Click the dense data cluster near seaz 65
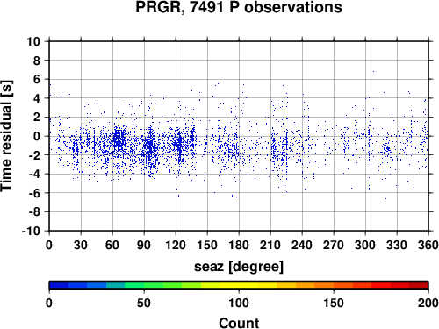 pos(119,140)
